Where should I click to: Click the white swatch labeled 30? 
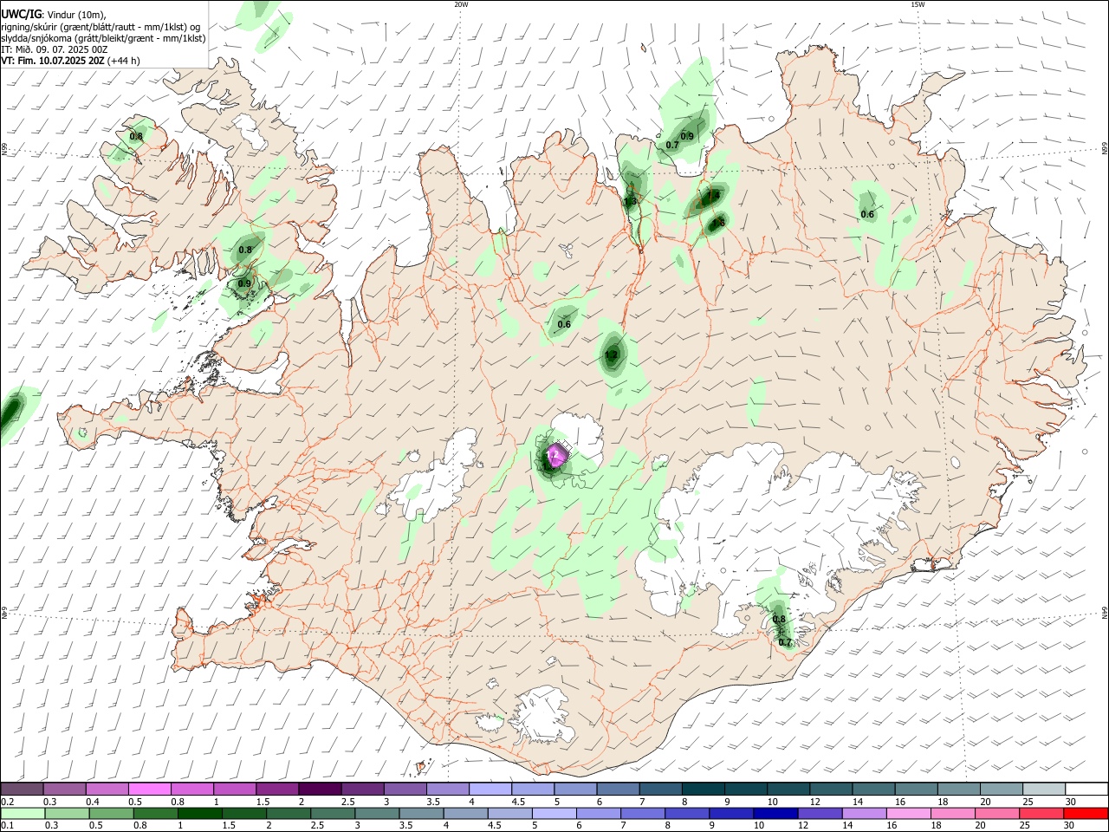click(x=1087, y=789)
